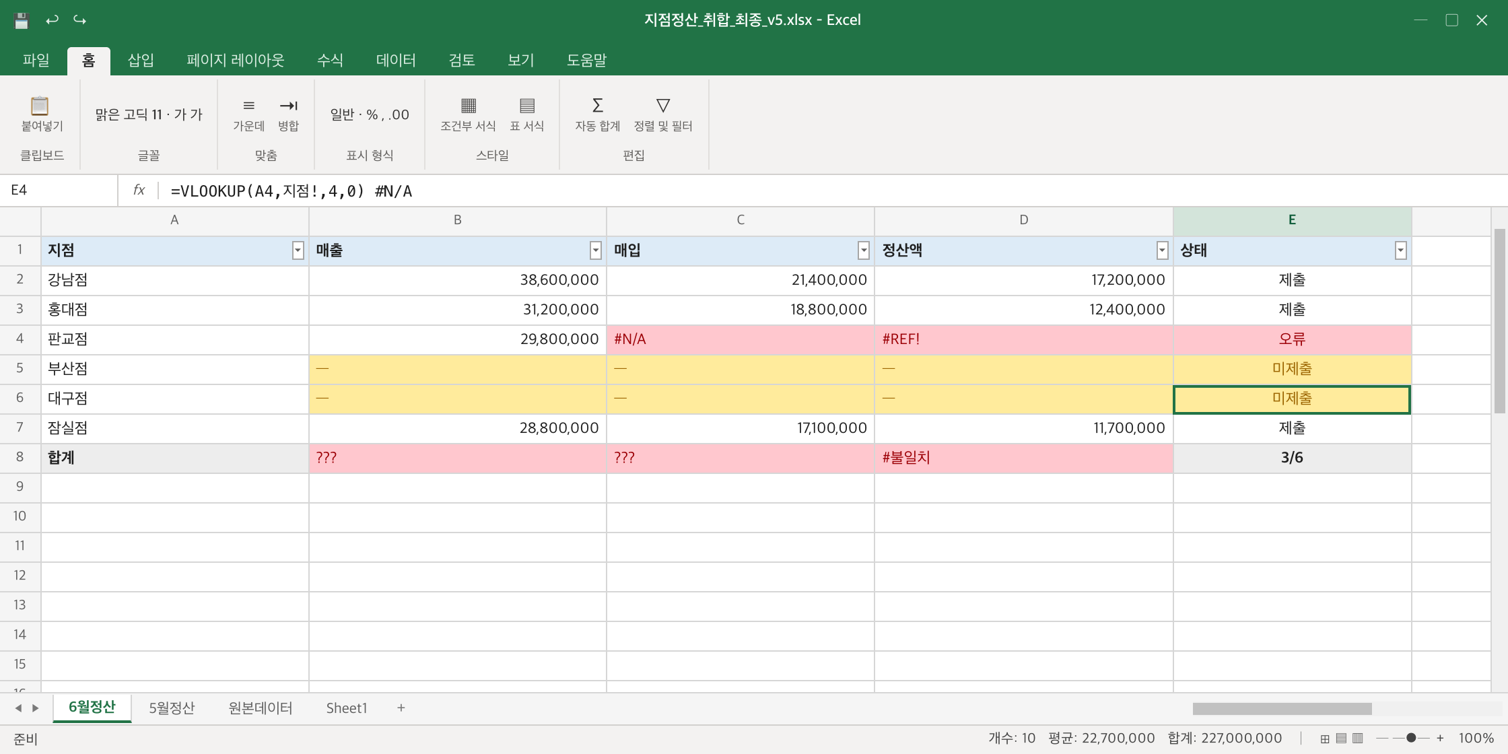This screenshot has height=754, width=1508.
Task: Switch to normal view icon in status bar
Action: 1325,739
